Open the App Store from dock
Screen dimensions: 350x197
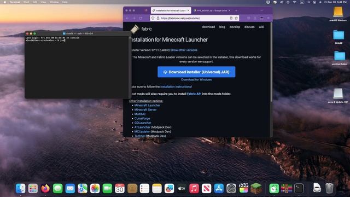tap(219, 188)
